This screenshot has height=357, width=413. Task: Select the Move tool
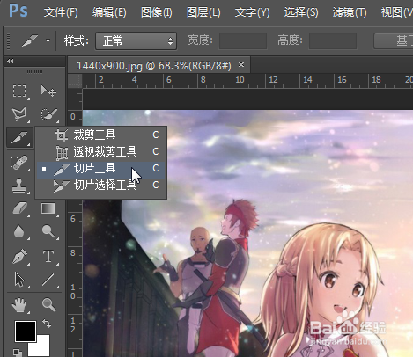coord(48,91)
